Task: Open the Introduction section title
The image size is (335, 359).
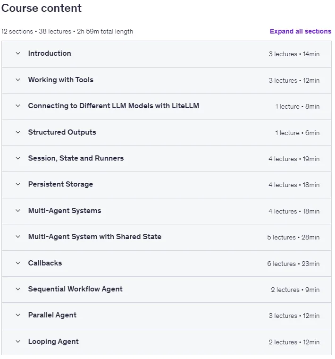Action: pos(50,53)
